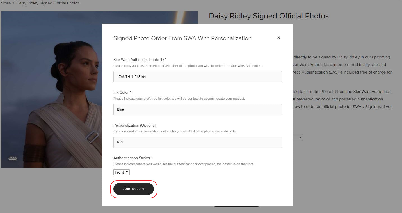
Task: Click the Star Wars Authentics Photo ID label
Action: coord(140,60)
